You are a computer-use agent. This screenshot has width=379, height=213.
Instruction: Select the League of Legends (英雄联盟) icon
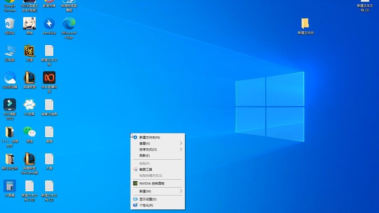[x=29, y=80]
